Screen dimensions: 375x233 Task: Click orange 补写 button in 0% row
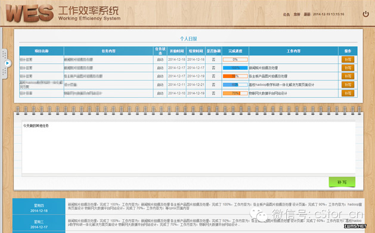coord(348,60)
